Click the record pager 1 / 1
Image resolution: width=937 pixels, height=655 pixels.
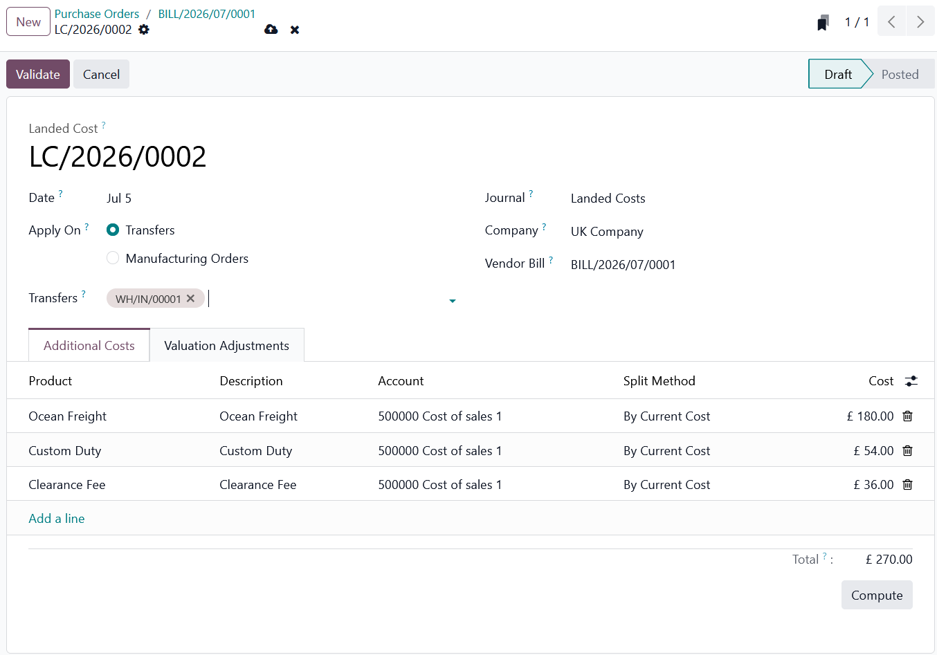857,21
